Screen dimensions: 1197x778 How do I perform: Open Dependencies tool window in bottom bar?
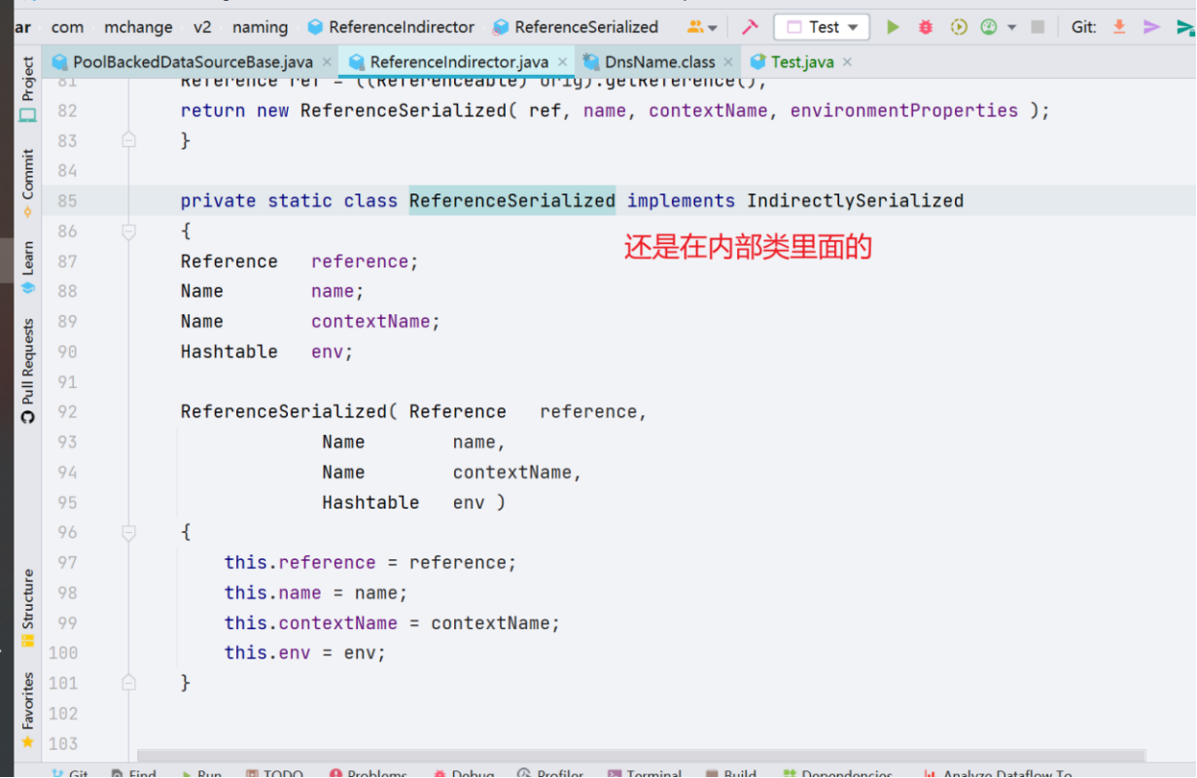836,774
